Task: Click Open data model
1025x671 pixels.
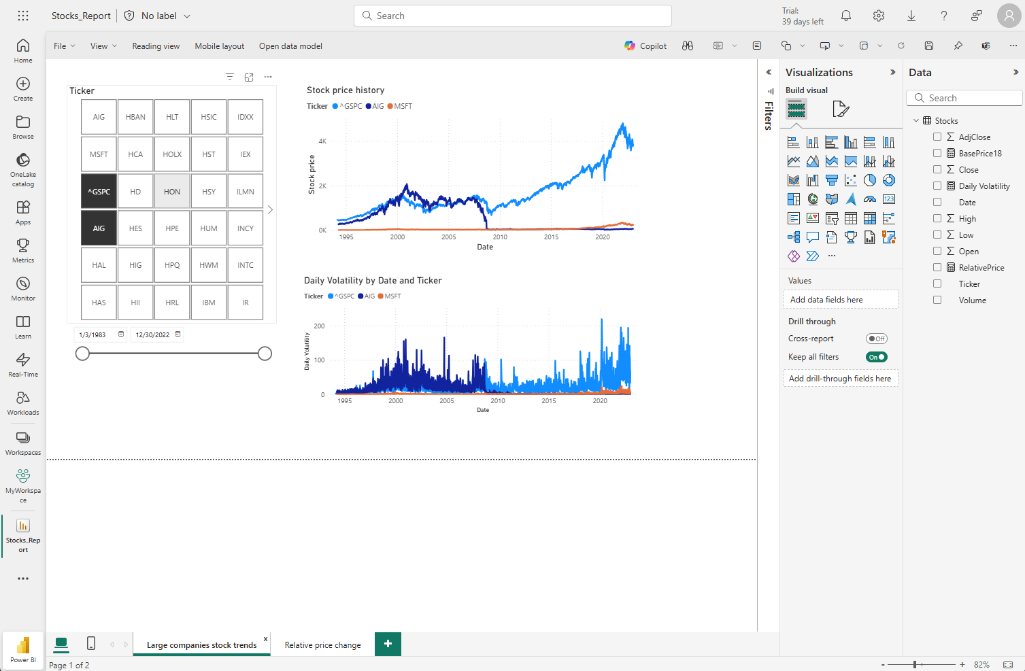Action: (x=290, y=46)
